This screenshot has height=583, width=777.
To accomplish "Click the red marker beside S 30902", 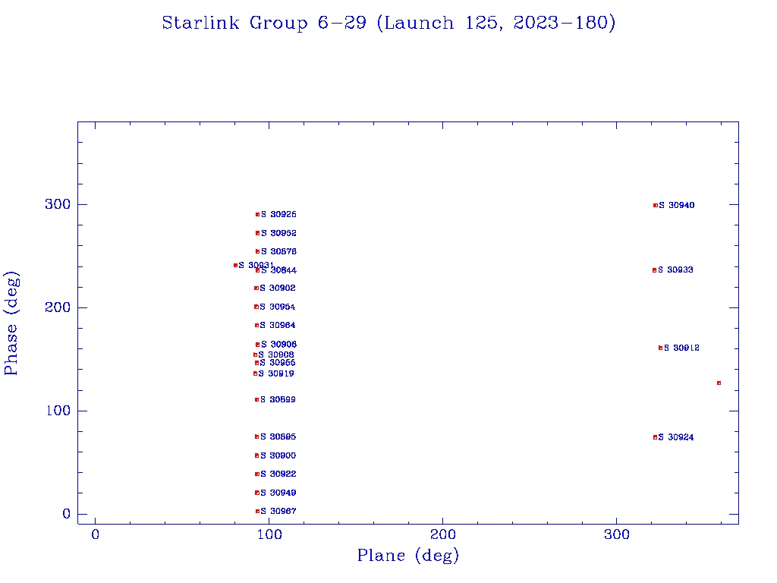I will point(256,288).
